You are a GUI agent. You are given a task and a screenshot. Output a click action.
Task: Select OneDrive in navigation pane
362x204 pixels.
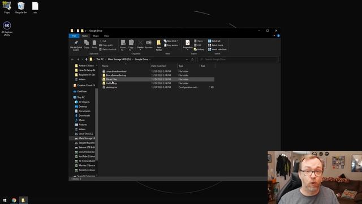(x=80, y=91)
